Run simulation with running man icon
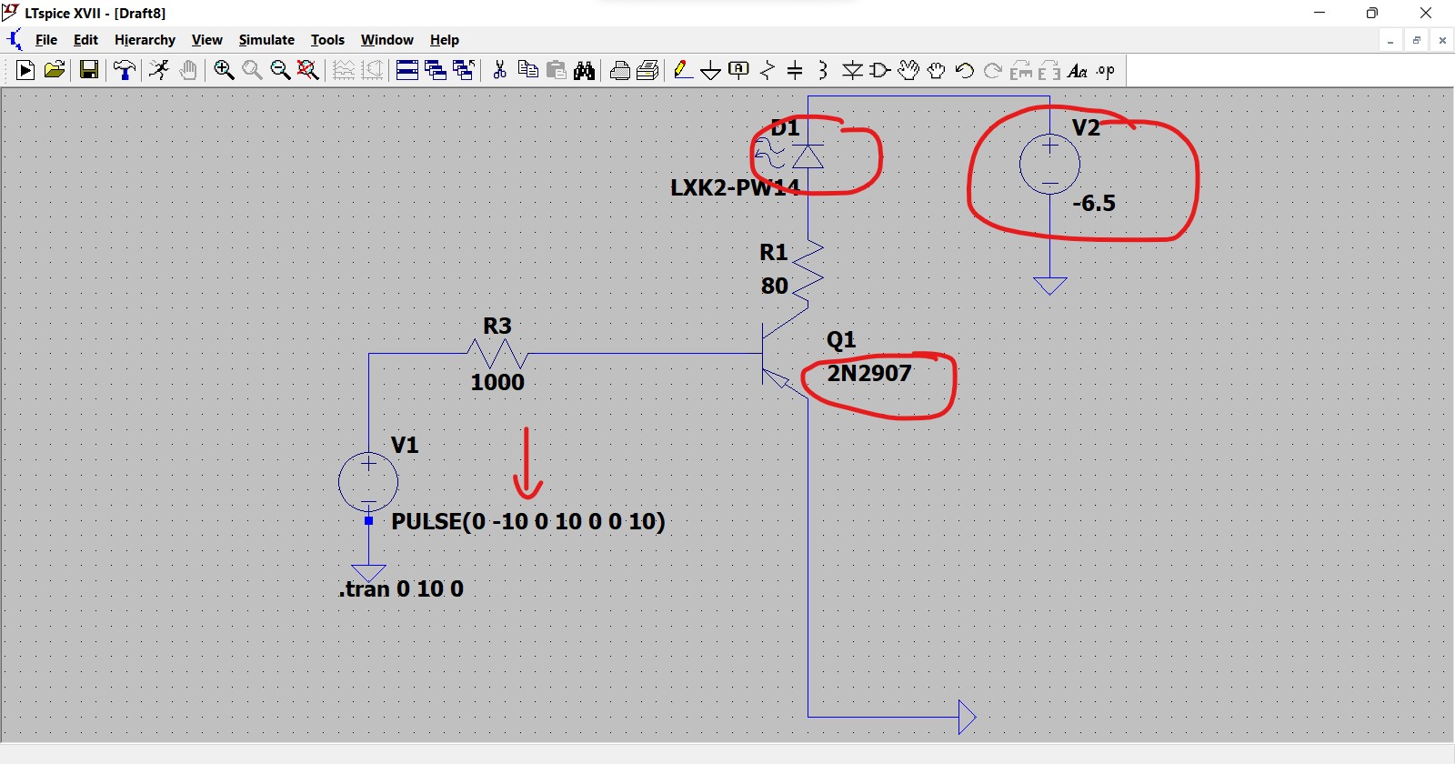Viewport: 1455px width, 764px height. coord(159,70)
